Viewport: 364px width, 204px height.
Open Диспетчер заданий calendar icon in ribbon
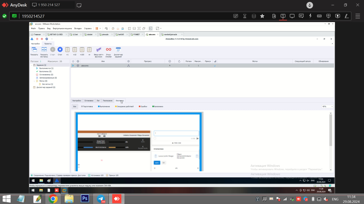[118, 50]
